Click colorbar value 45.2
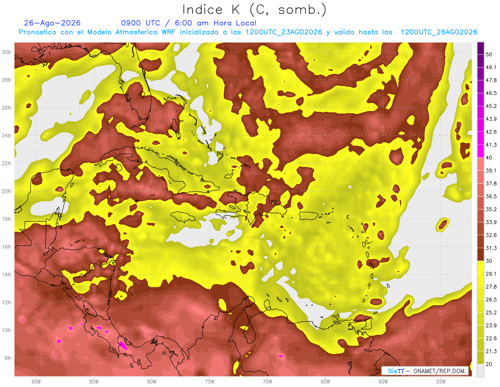Viewport: 500px width, 387px height. click(x=491, y=106)
